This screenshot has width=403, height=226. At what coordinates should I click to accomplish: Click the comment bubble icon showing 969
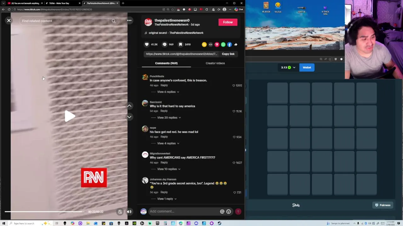(164, 45)
